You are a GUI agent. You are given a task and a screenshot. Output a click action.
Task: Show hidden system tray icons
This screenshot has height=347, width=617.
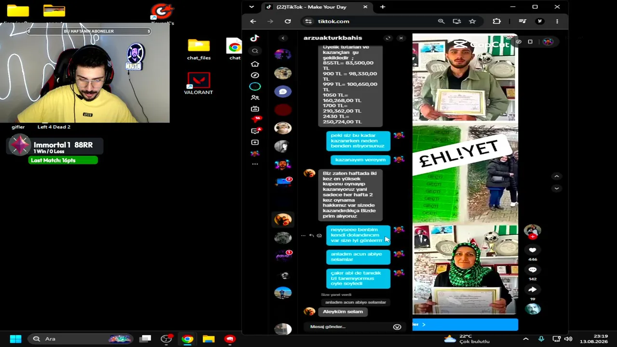click(526, 339)
